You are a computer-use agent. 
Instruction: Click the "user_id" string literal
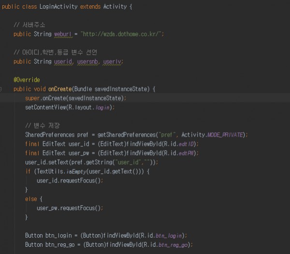coord(128,162)
